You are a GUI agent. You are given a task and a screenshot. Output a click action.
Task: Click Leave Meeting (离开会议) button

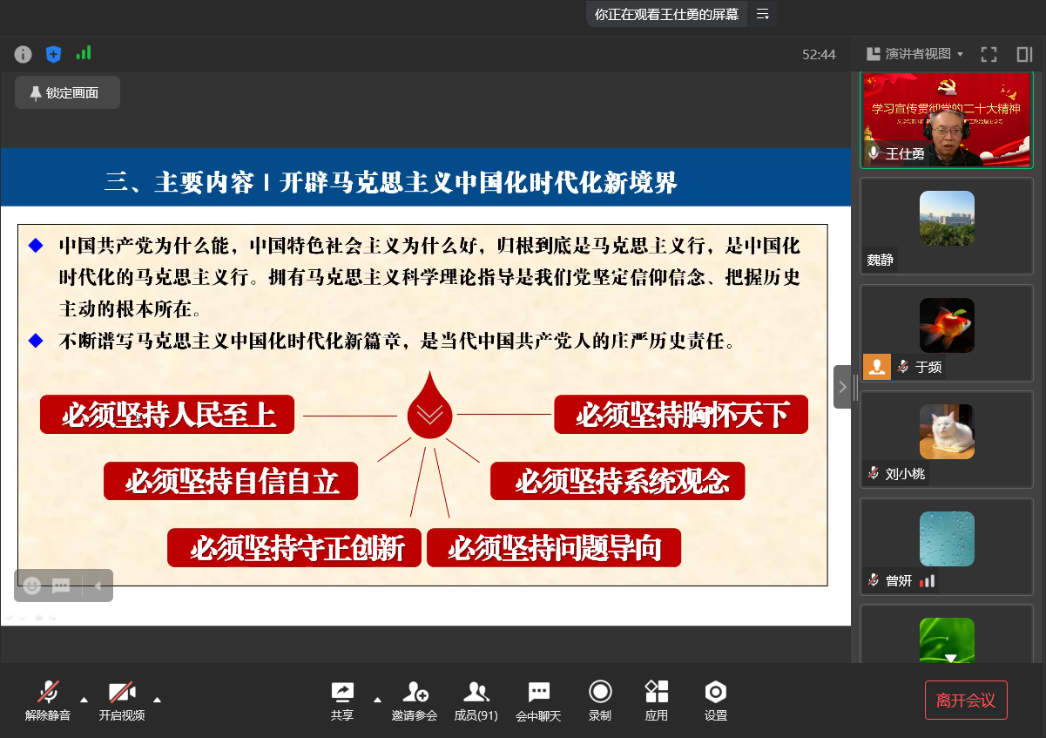pos(966,700)
